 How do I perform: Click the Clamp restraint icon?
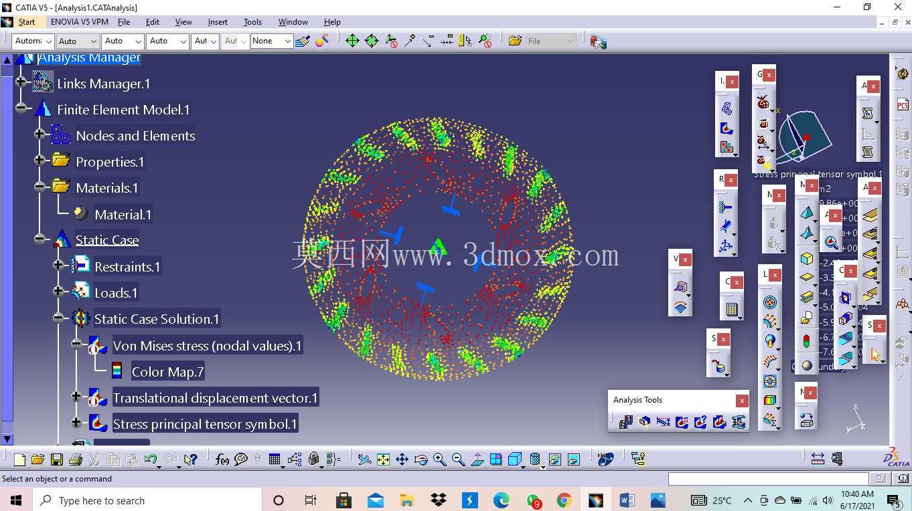725,207
